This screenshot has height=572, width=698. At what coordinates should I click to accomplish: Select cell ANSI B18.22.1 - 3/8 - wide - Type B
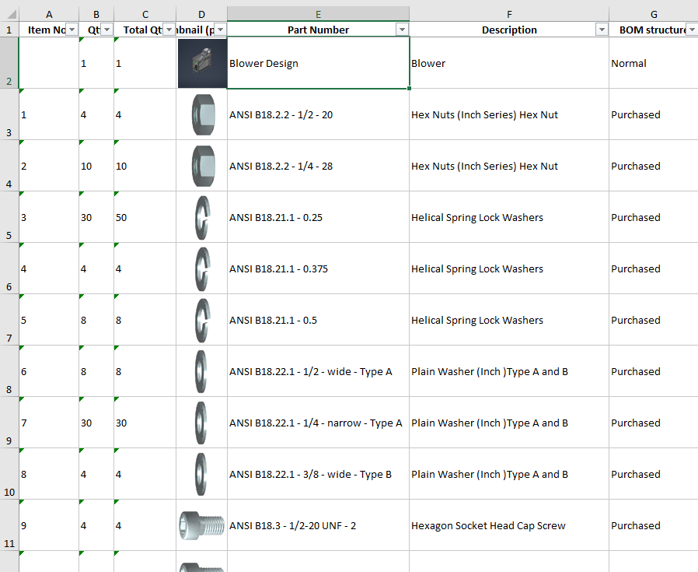pos(318,474)
